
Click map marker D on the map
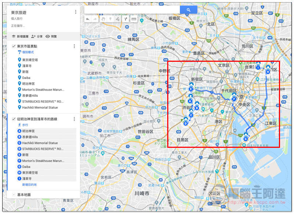tap(186, 123)
